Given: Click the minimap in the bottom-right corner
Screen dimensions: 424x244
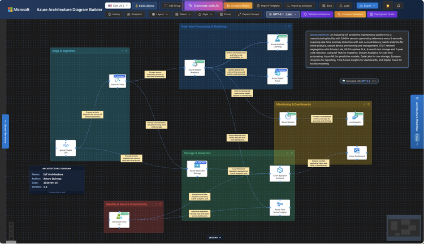Looking at the screenshot, I should (404, 228).
